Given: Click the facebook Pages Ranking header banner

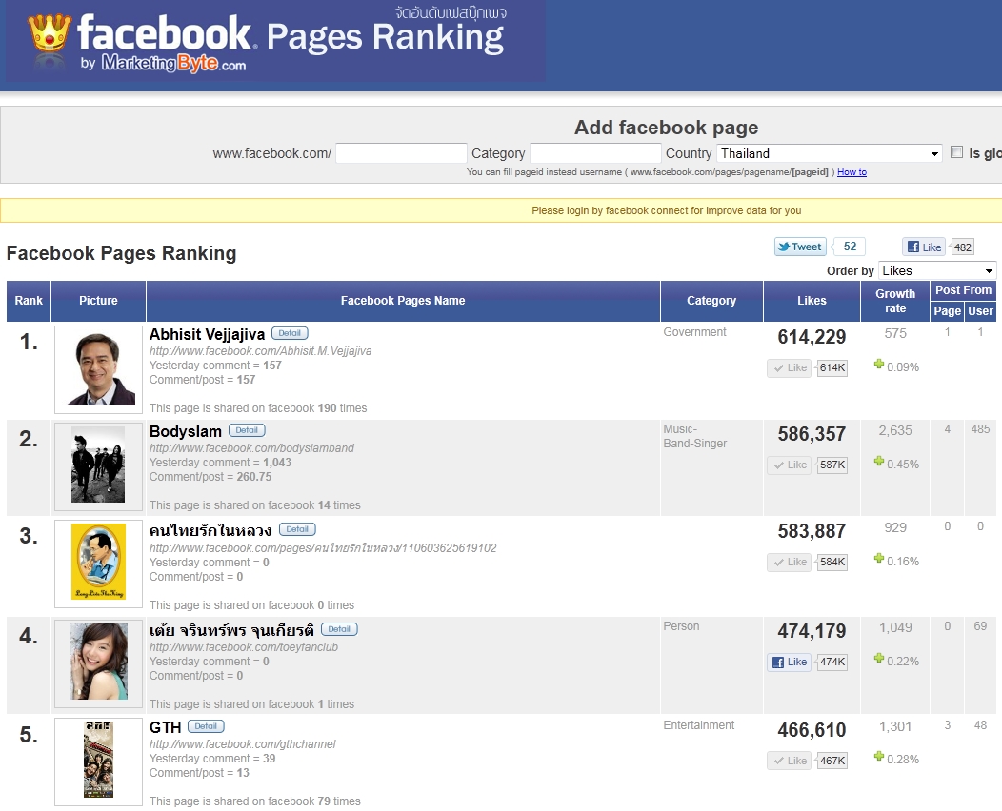Looking at the screenshot, I should click(x=274, y=40).
